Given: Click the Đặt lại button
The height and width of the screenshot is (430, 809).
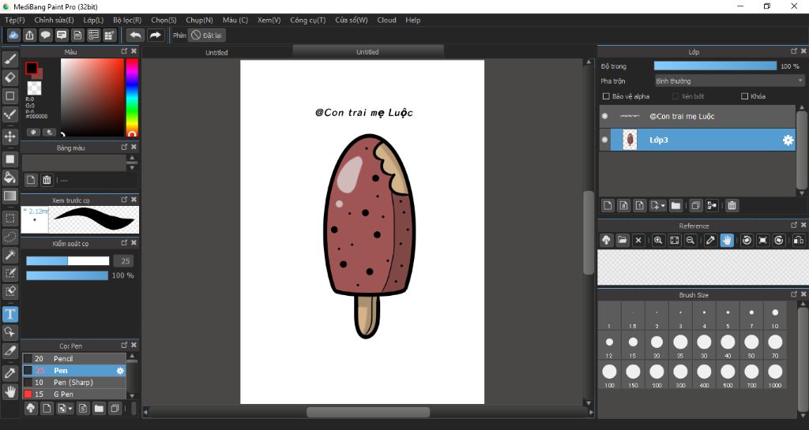Looking at the screenshot, I should [x=206, y=36].
